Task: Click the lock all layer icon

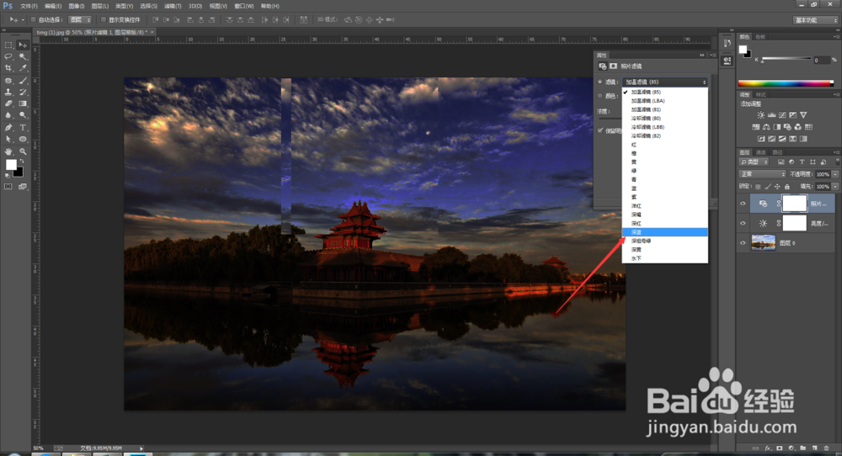Action: 787,187
